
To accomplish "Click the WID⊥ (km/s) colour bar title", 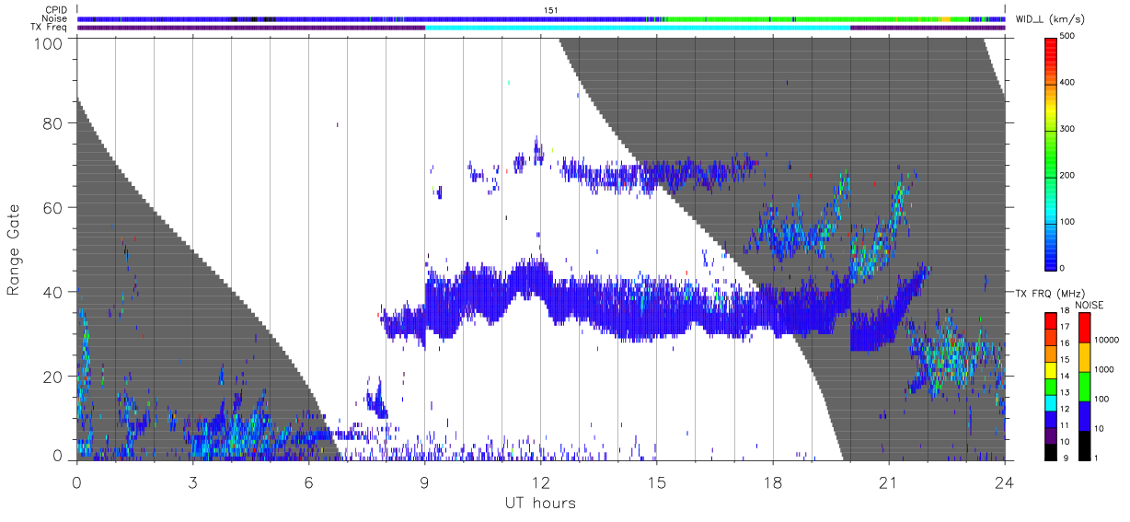I will point(1050,19).
